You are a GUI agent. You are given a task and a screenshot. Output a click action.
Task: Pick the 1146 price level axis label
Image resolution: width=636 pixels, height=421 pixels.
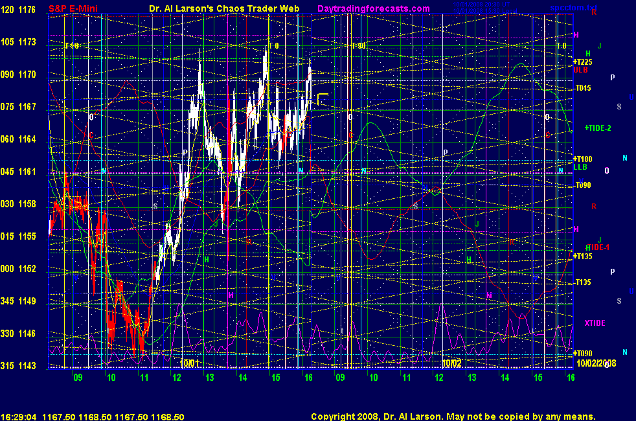tap(27, 334)
